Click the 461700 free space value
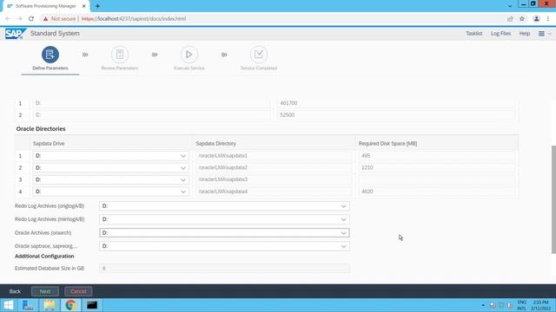Screen dimensions: 556x312 [x=288, y=103]
